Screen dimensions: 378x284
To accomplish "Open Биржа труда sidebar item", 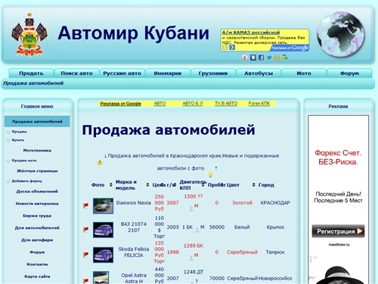I will 37,216.
